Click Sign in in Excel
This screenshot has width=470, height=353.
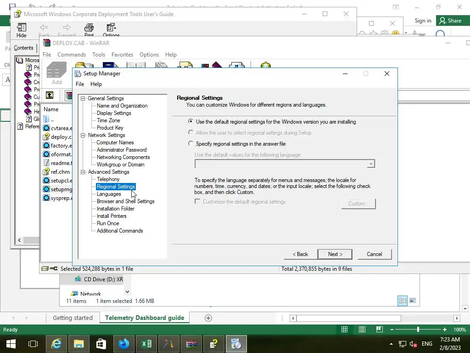click(x=423, y=21)
